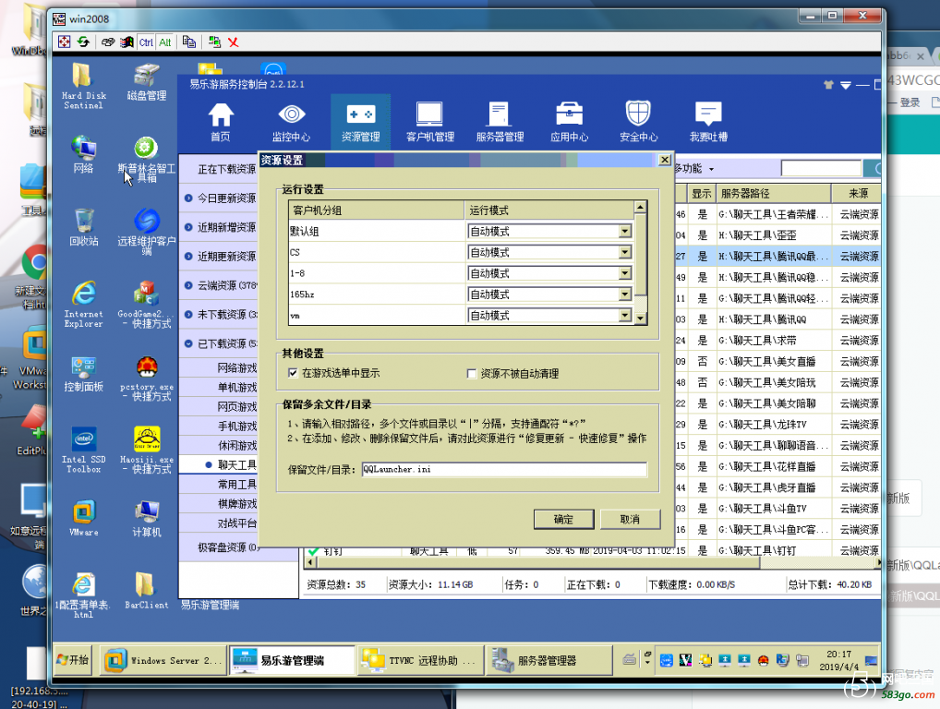This screenshot has height=709, width=940.
Task: Open run mode dropdown for CS group
Action: (x=625, y=252)
